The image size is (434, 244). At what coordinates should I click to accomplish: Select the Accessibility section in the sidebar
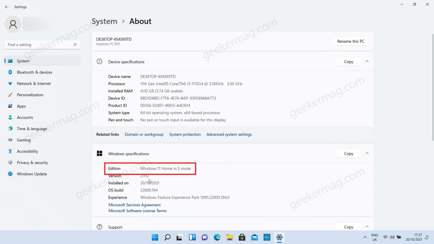(x=29, y=151)
